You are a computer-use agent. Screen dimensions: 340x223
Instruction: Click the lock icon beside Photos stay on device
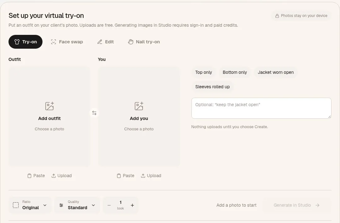pos(277,16)
